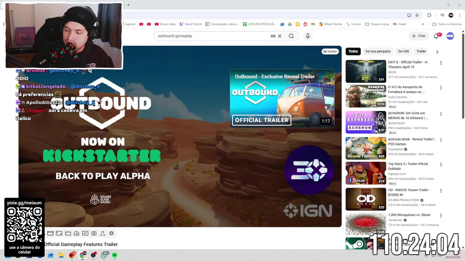Open the LISTA DA PRODUÇÃ... bookmark
Image resolution: width=465 pixels, height=261 pixels.
coord(259,24)
